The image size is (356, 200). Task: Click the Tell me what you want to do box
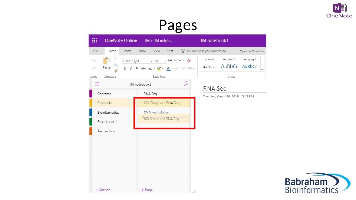(206, 51)
